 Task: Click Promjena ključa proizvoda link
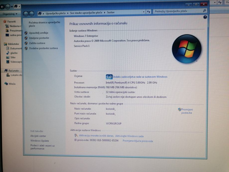point(138,141)
